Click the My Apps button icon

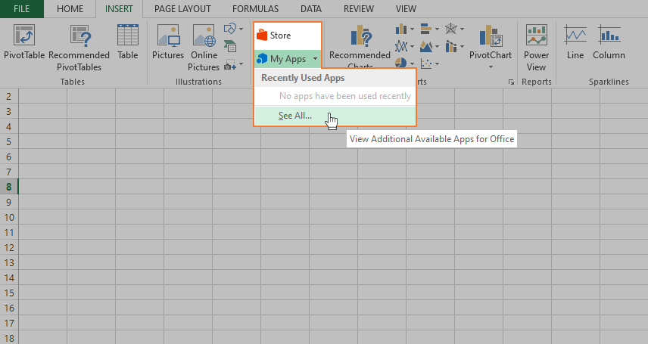pyautogui.click(x=262, y=59)
